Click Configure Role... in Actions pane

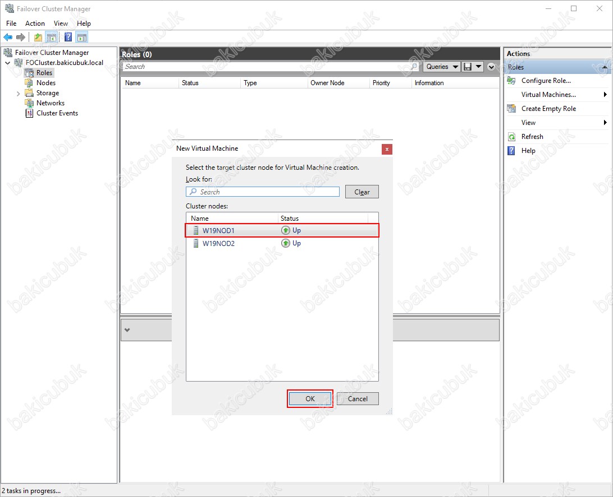coord(546,81)
